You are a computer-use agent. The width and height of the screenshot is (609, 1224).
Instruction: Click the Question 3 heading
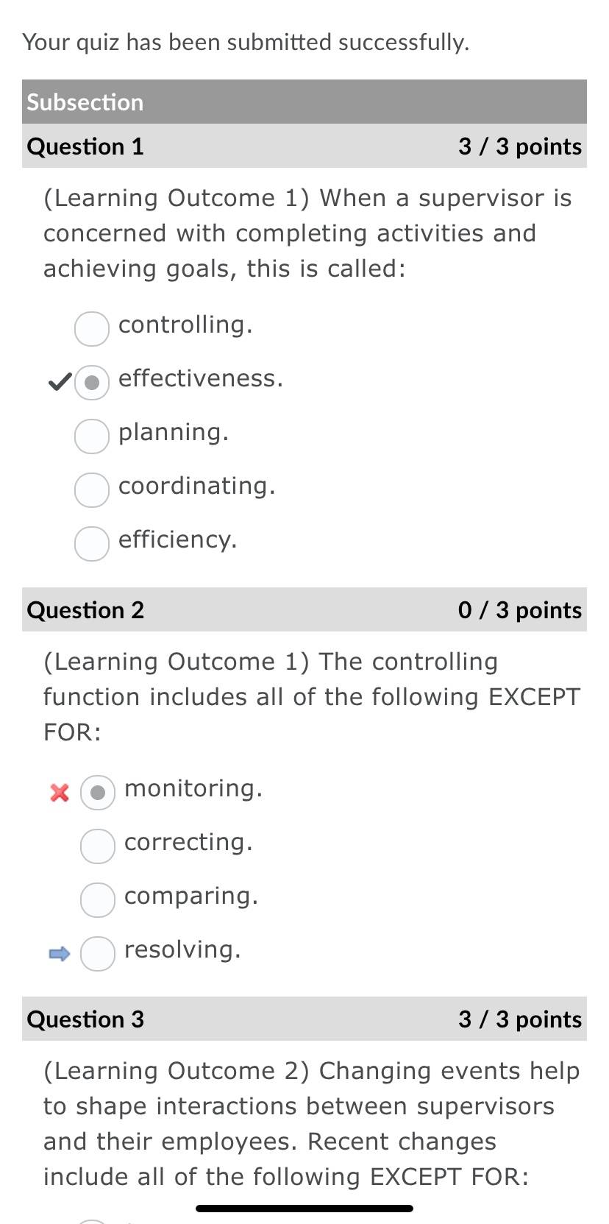85,1019
